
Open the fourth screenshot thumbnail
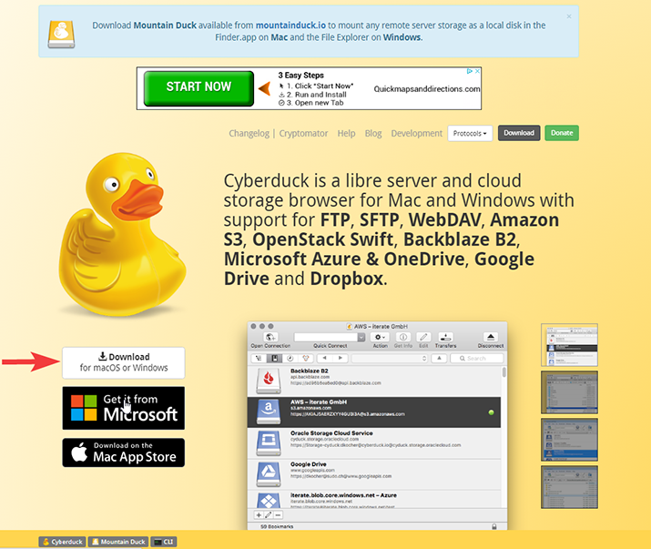click(569, 487)
